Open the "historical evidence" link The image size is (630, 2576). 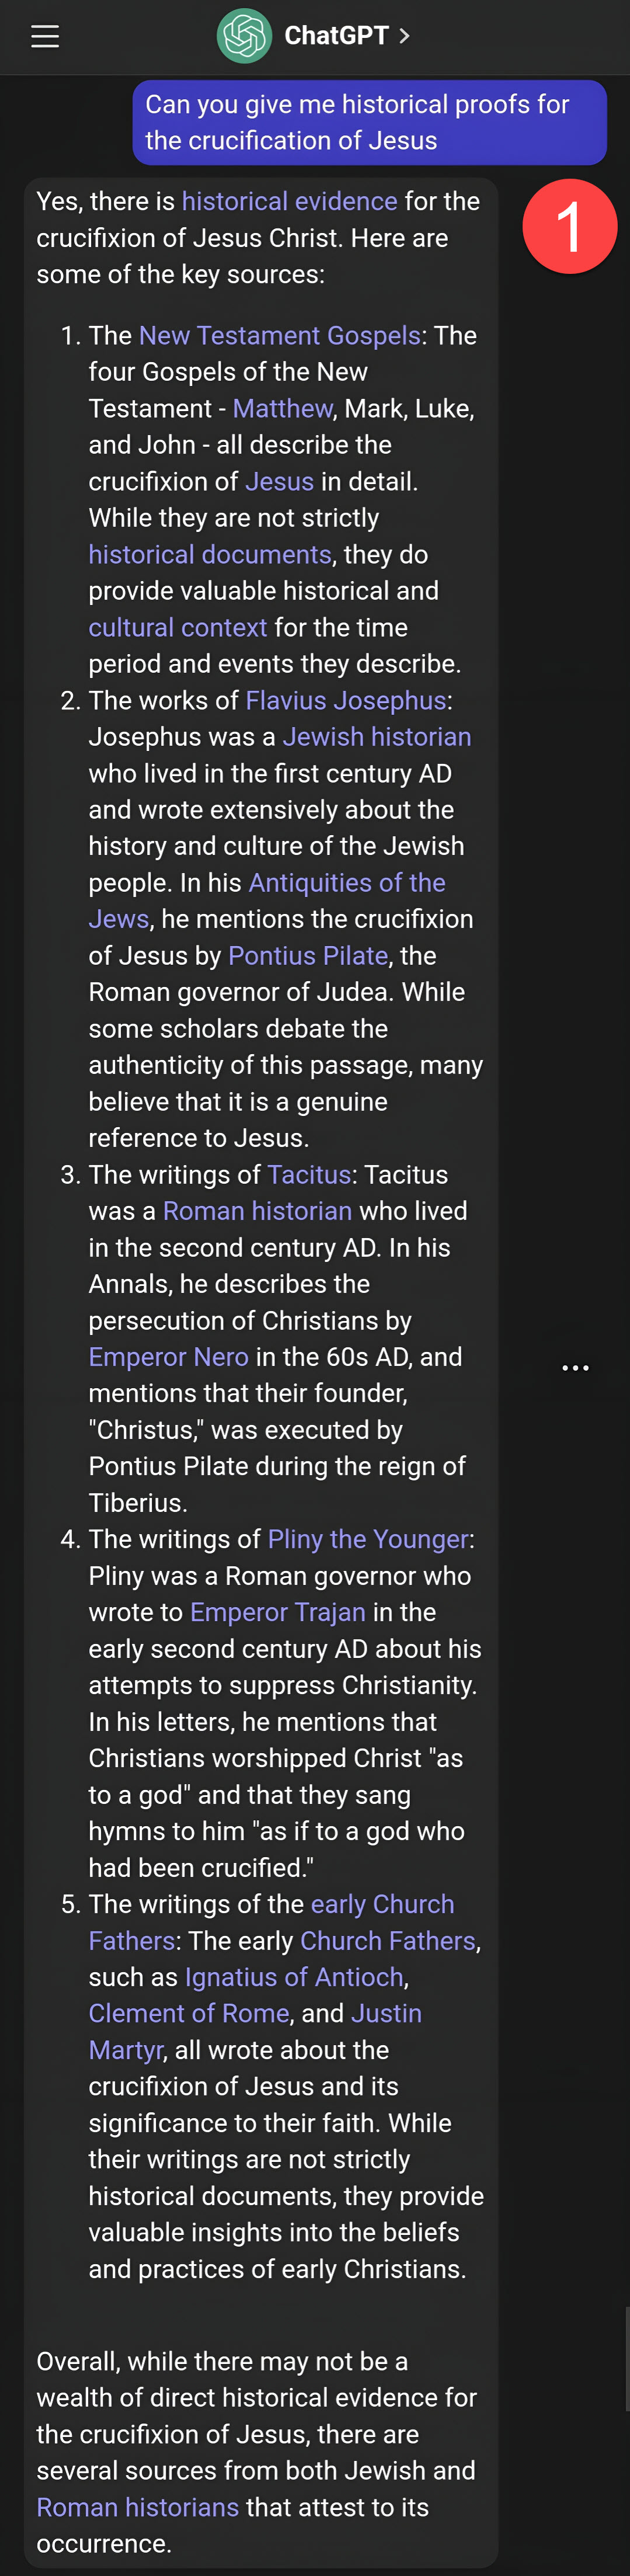click(x=289, y=201)
